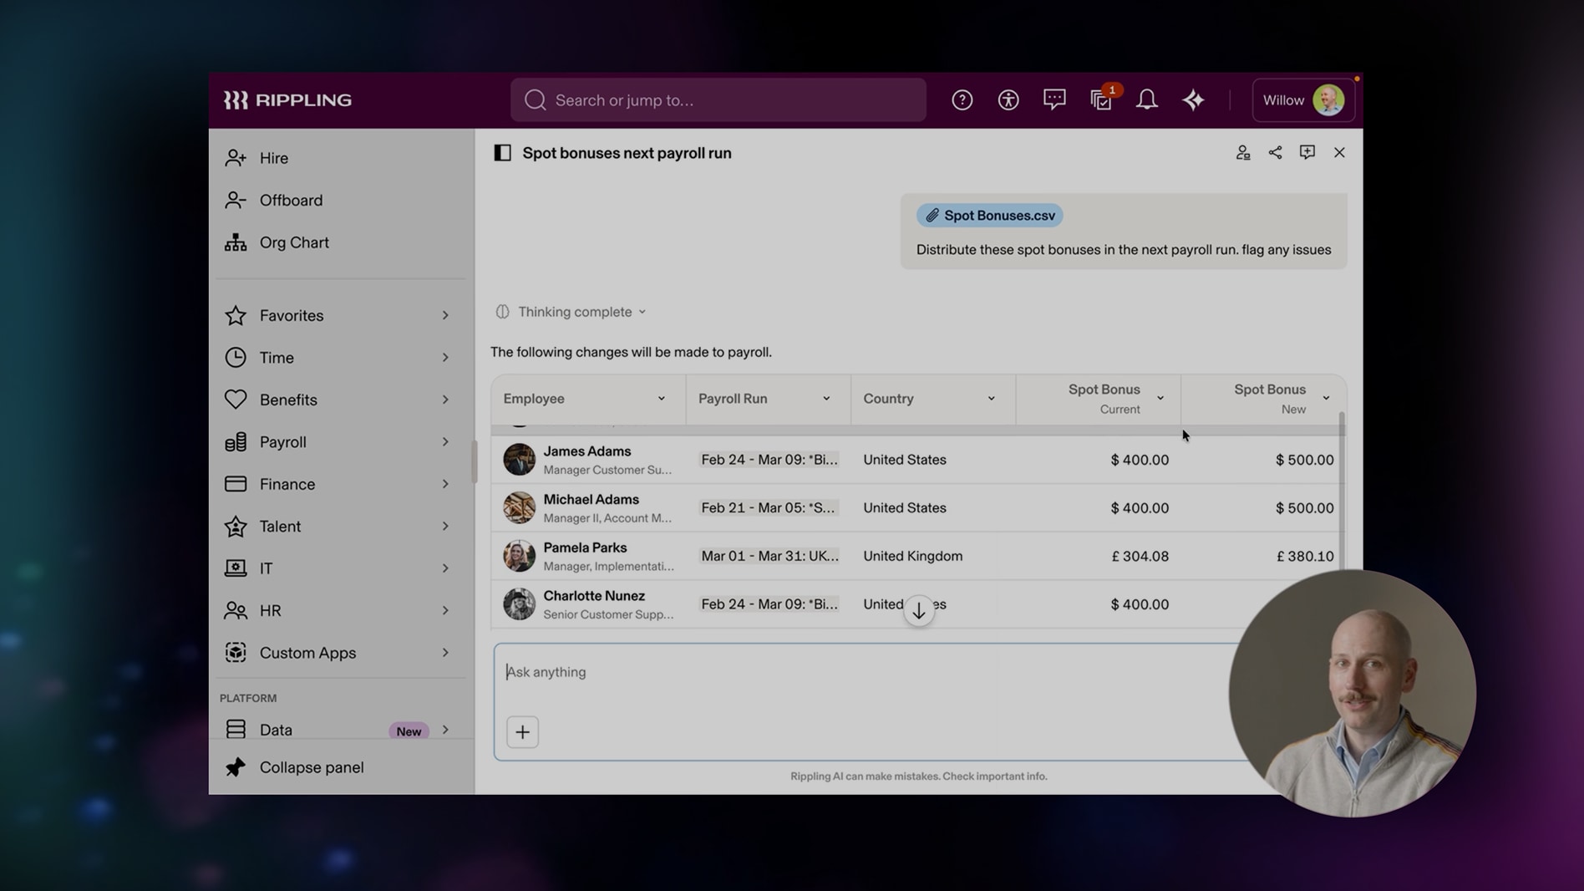Open the Payroll Run column dropdown

(826, 399)
